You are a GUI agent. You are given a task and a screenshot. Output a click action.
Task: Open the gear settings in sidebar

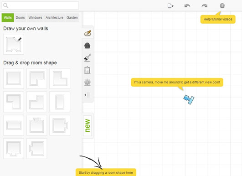pyautogui.click(x=88, y=82)
